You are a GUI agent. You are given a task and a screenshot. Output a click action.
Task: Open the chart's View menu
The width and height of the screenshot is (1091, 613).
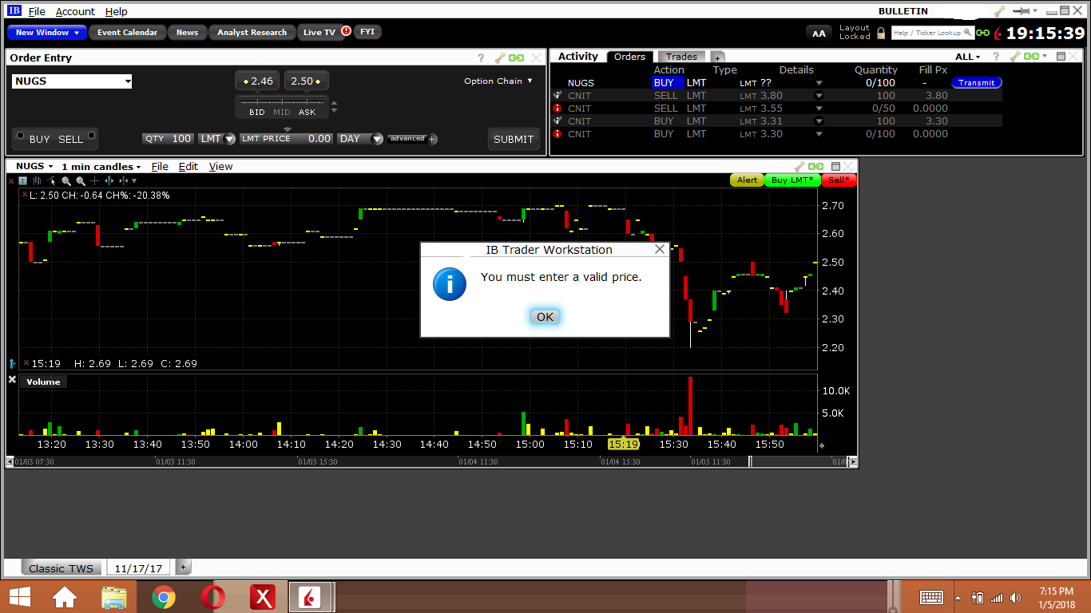coord(220,166)
